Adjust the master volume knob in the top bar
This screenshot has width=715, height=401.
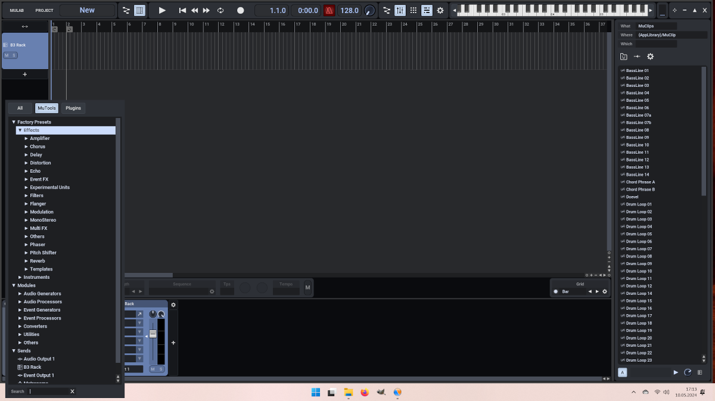370,10
